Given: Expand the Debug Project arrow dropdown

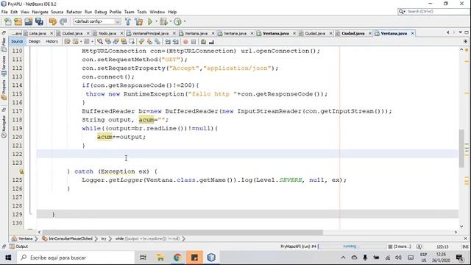Looking at the screenshot, I should [170, 21].
